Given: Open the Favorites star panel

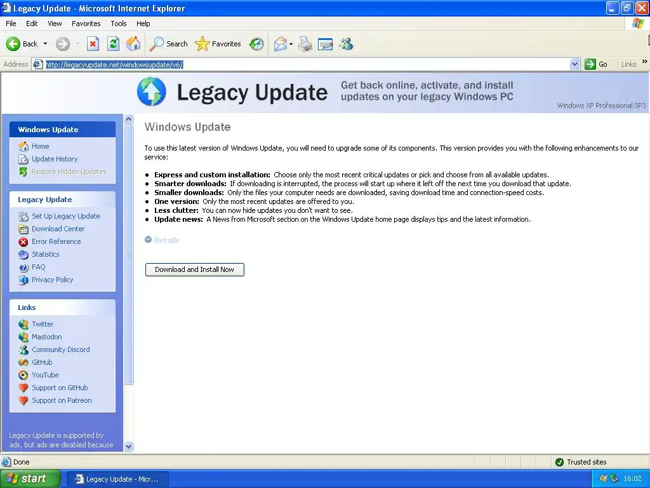Looking at the screenshot, I should pos(218,44).
